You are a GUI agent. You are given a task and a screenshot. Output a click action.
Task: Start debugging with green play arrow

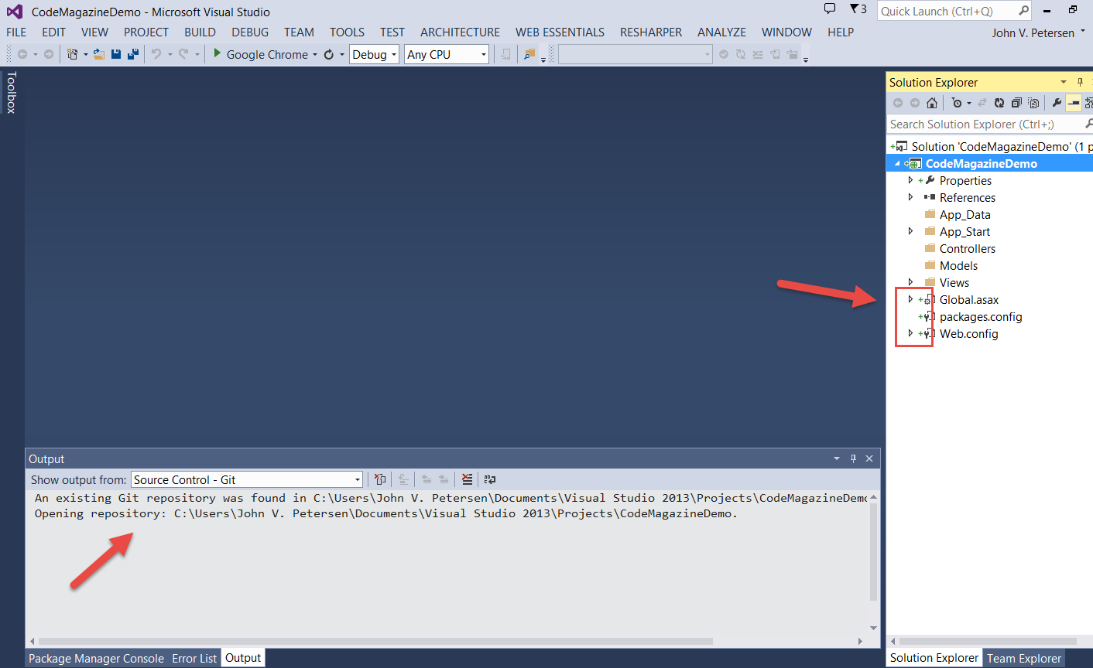coord(218,53)
